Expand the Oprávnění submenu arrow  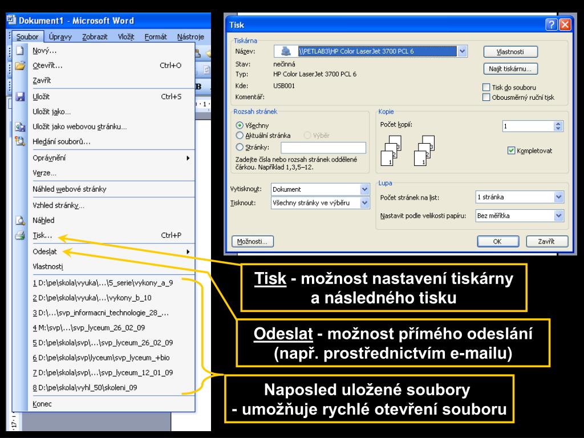pos(188,158)
